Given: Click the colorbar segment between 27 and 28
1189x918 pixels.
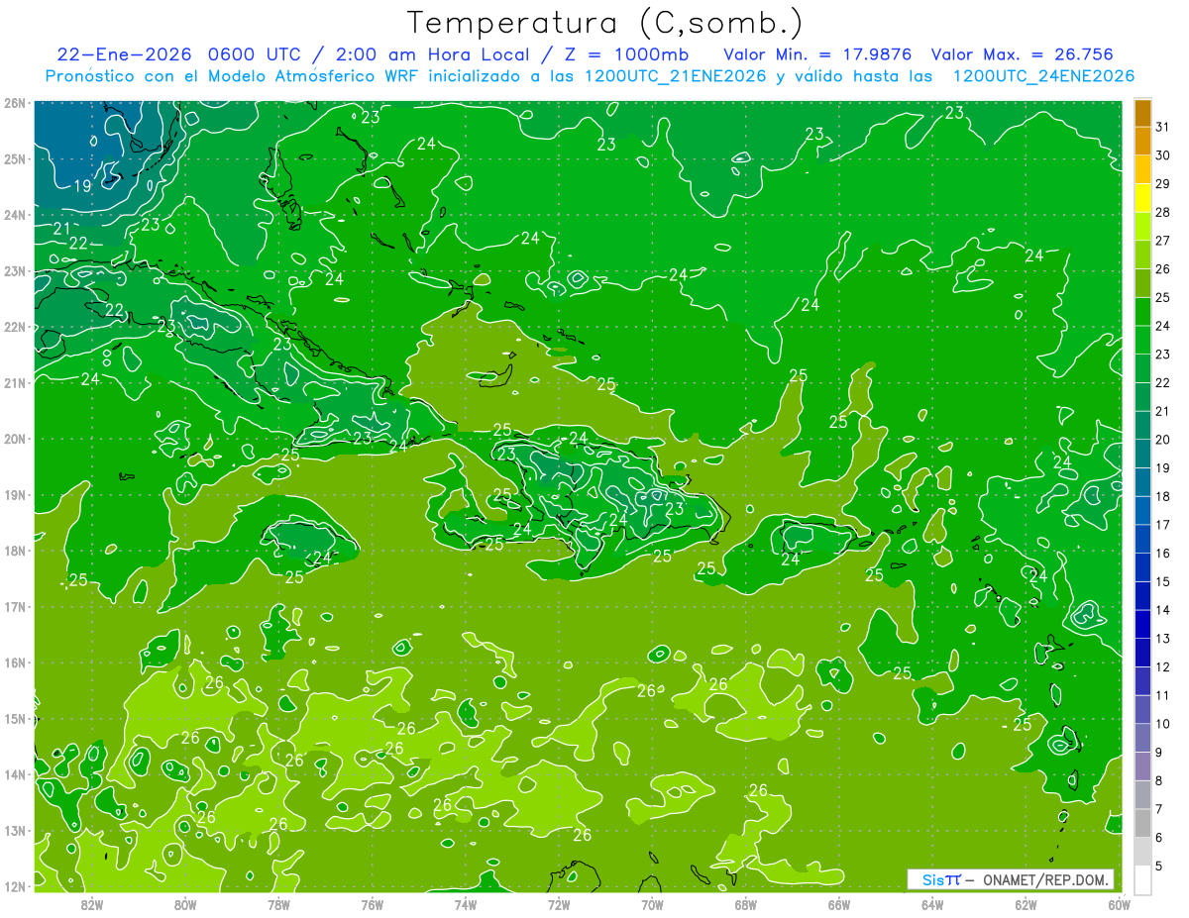Looking at the screenshot, I should pyautogui.click(x=1142, y=227).
